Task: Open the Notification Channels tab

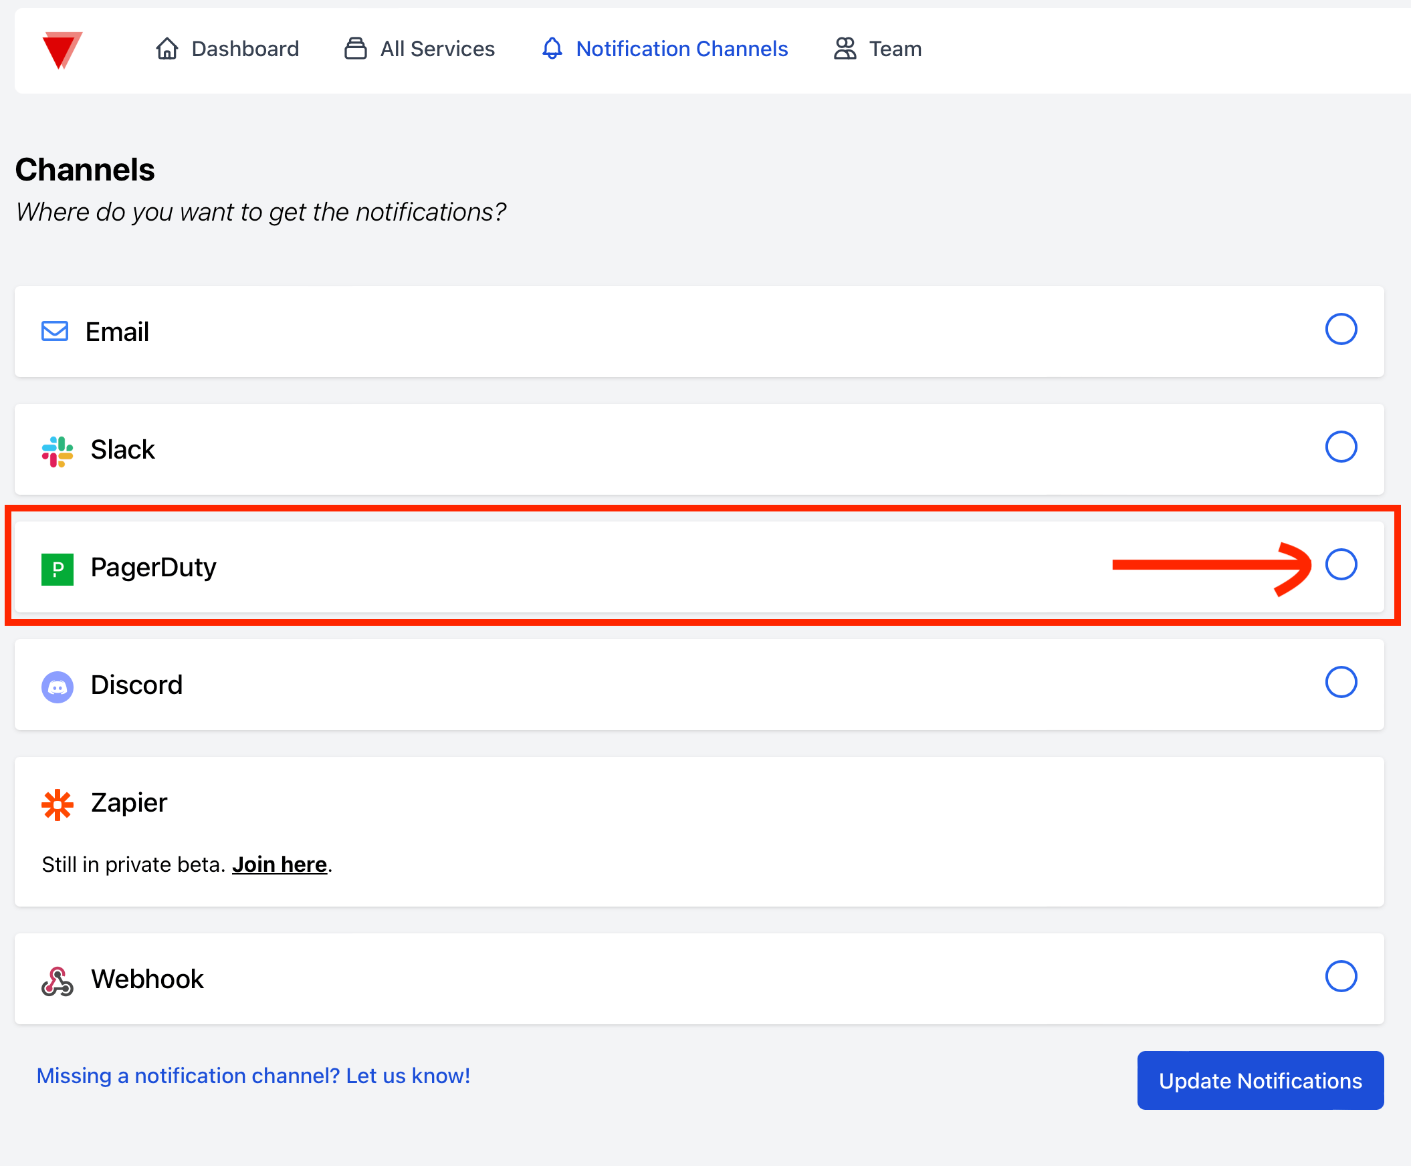Action: 665,48
